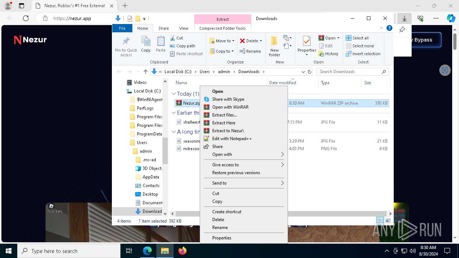Open Firefox from the taskbar
The image size is (459, 258).
click(x=183, y=251)
